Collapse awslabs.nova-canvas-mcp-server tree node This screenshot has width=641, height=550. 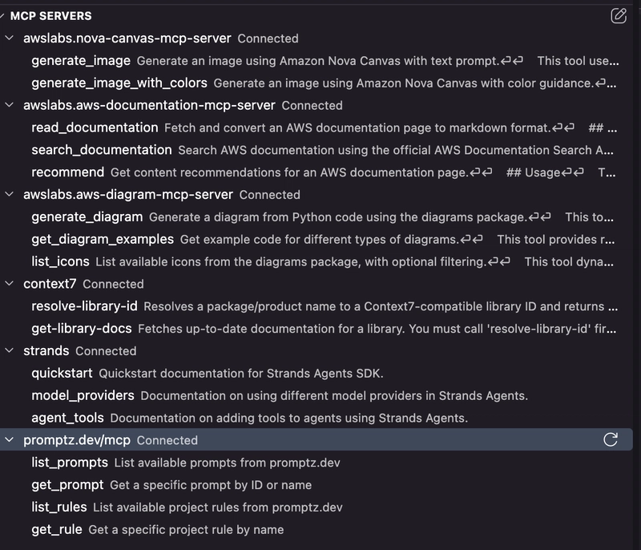(9, 38)
